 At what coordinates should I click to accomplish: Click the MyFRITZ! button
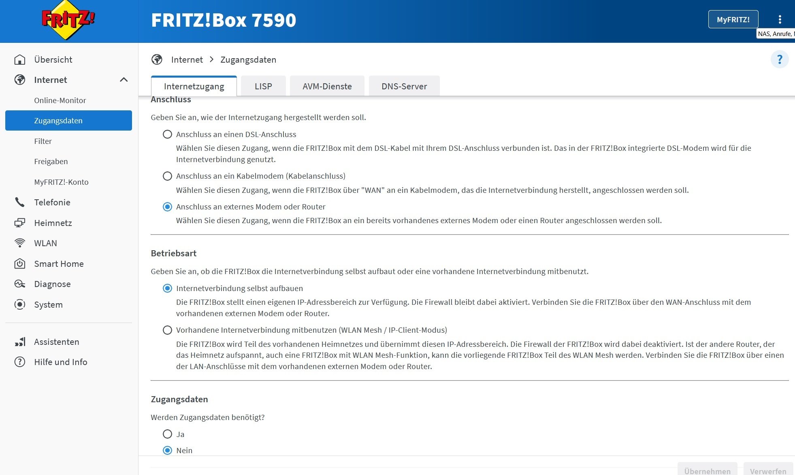click(733, 19)
